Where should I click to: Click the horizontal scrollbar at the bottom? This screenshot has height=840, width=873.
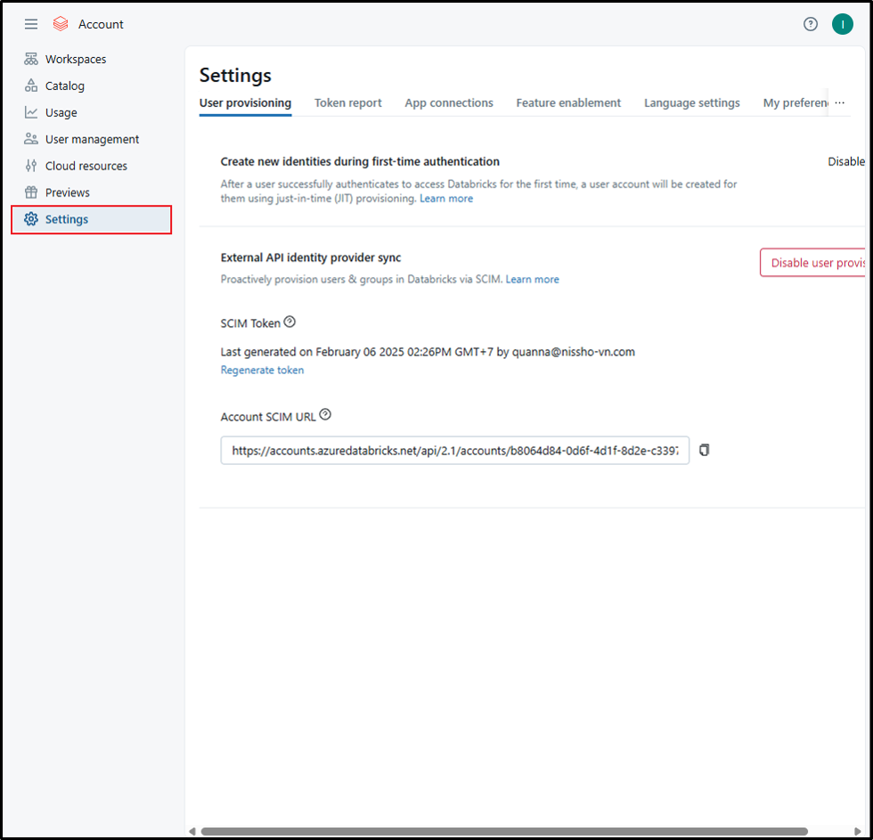tap(503, 831)
